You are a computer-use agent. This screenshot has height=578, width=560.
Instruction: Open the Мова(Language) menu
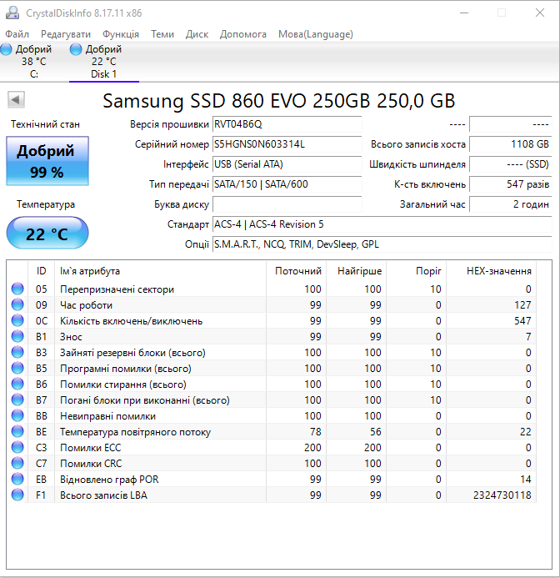click(x=315, y=34)
